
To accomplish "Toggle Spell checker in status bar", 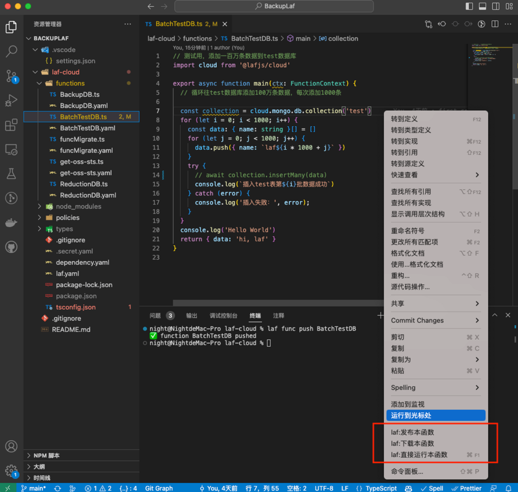I will click(x=432, y=488).
